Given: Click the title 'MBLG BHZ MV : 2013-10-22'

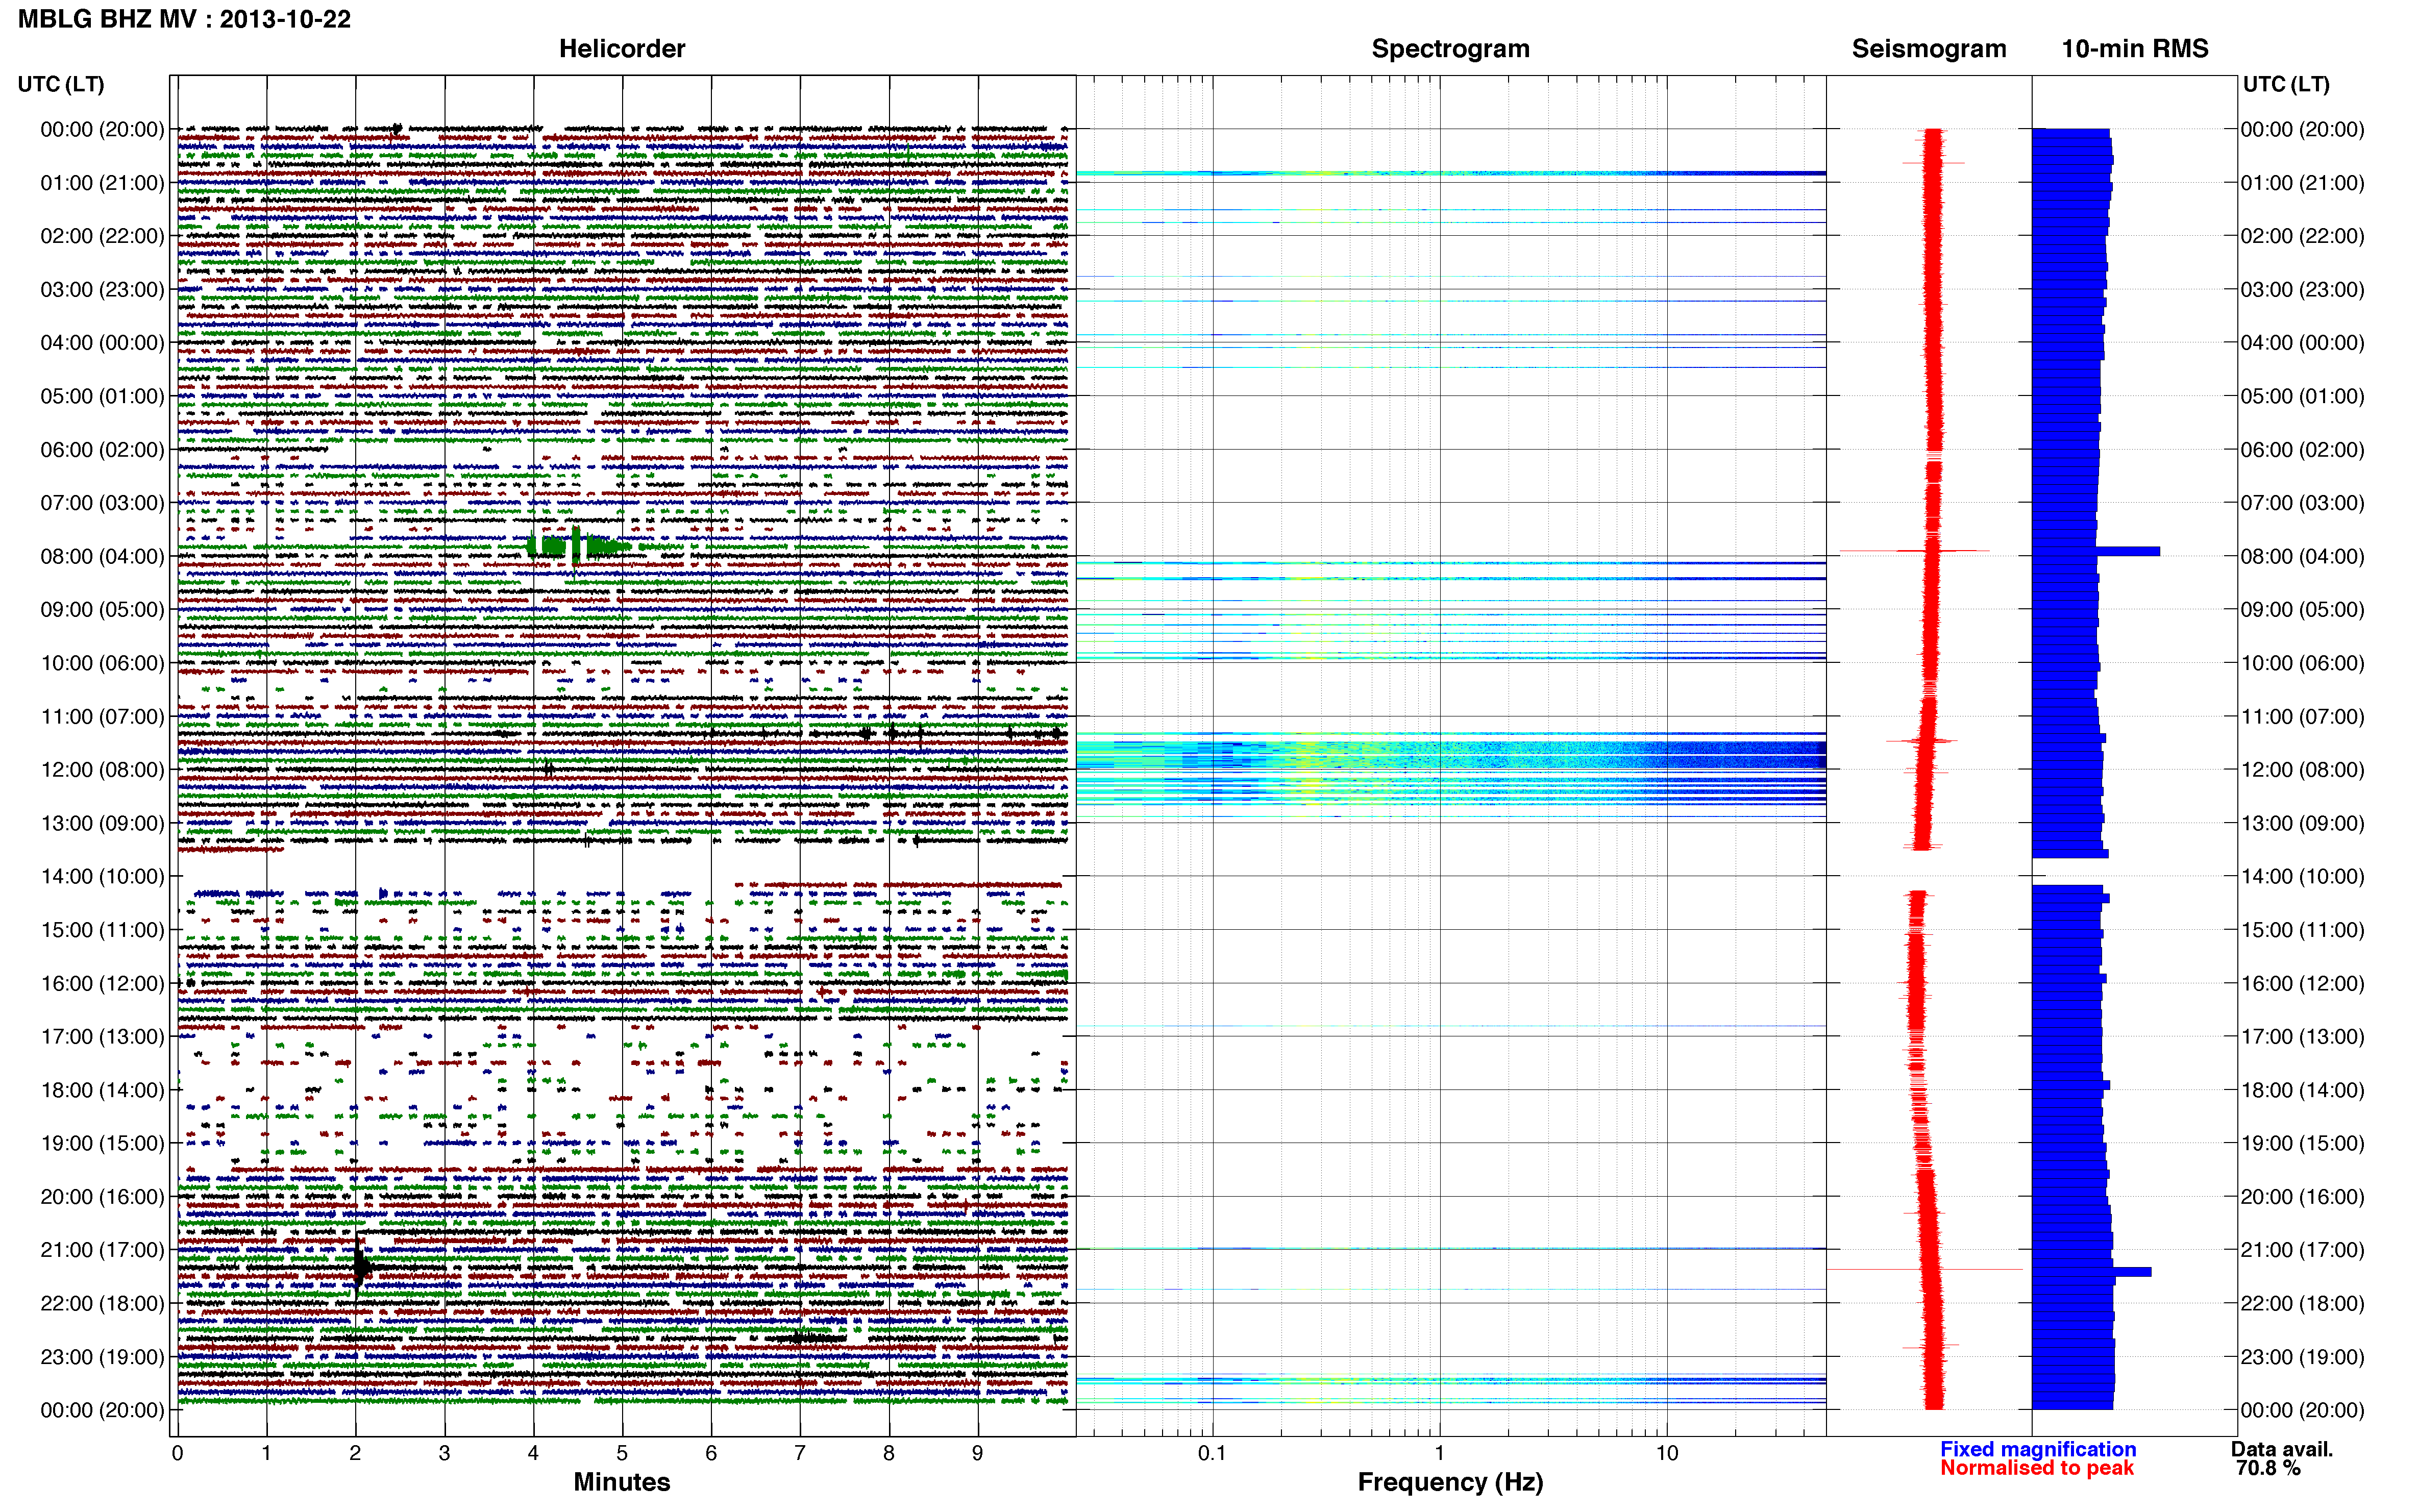Looking at the screenshot, I should point(185,19).
